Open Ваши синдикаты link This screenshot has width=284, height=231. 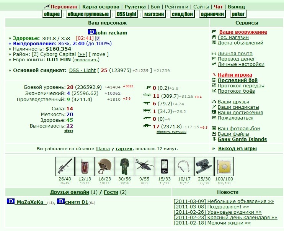[x=238, y=107]
